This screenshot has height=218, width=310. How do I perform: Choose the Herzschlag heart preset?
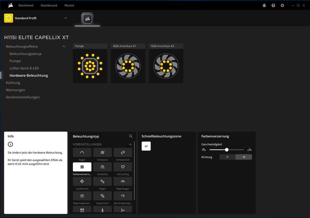pyautogui.click(x=123, y=167)
